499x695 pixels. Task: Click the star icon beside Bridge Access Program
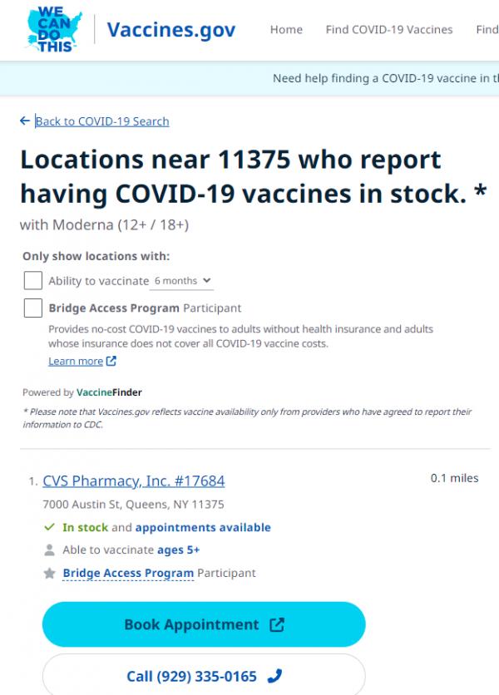pyautogui.click(x=49, y=574)
